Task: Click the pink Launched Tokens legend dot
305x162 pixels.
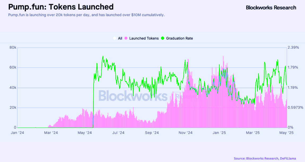Action: point(126,38)
